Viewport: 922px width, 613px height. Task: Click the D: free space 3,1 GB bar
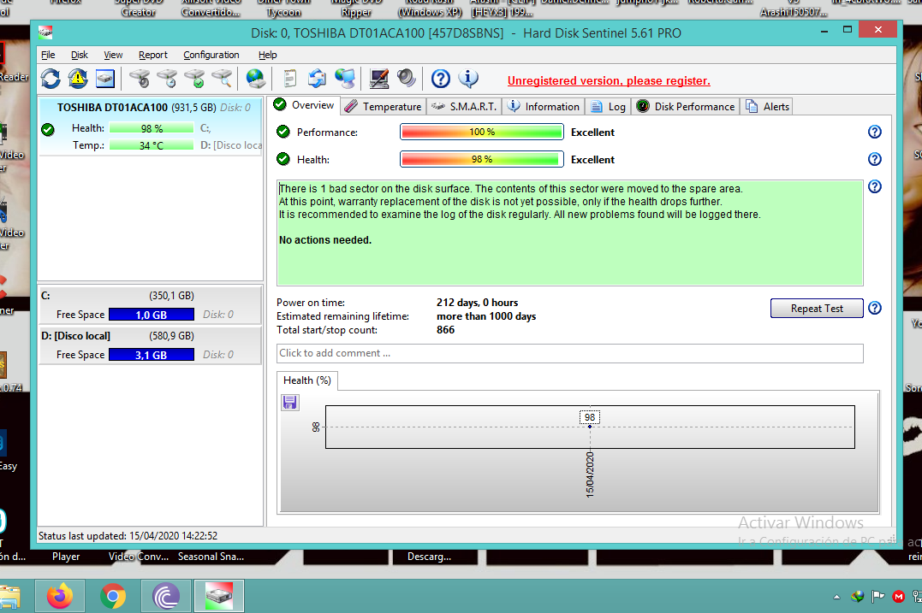point(152,355)
